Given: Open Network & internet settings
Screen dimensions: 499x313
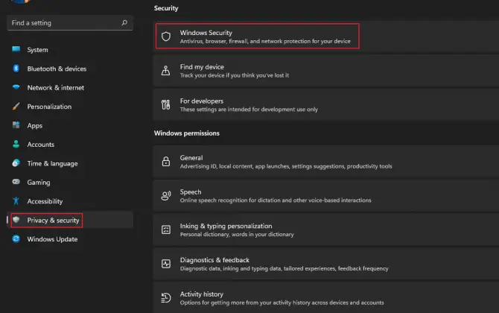Looking at the screenshot, I should coord(70,87).
